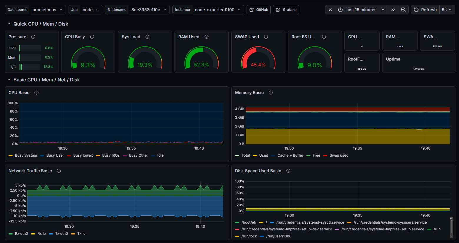Image resolution: width=459 pixels, height=243 pixels.
Task: Open the prometheus datasource dropdown
Action: tap(48, 9)
